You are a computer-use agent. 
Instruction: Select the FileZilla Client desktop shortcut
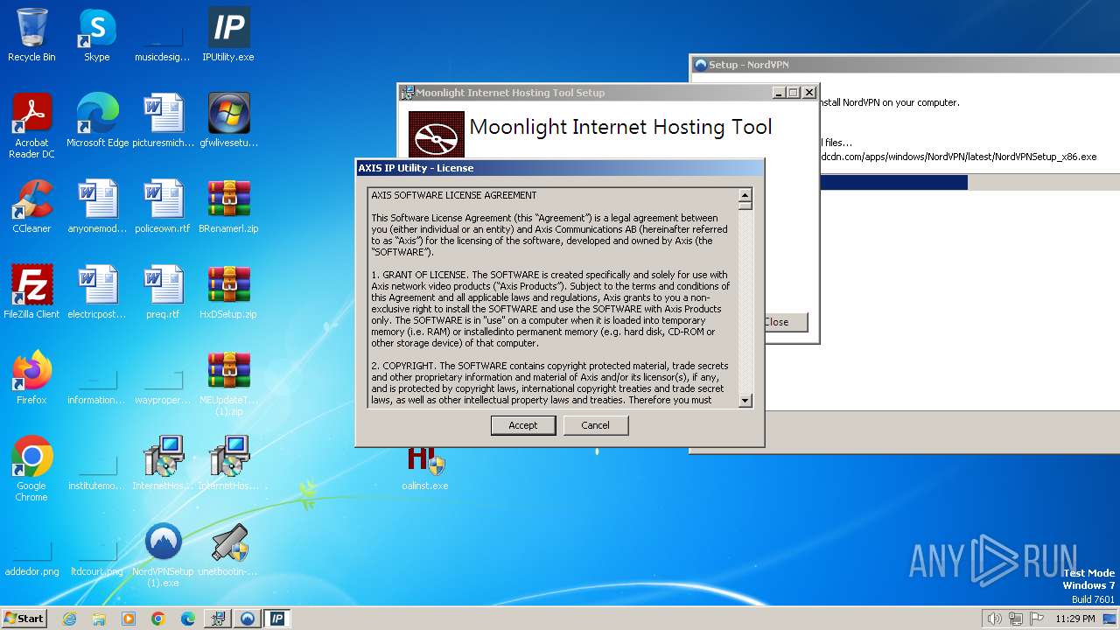click(31, 292)
